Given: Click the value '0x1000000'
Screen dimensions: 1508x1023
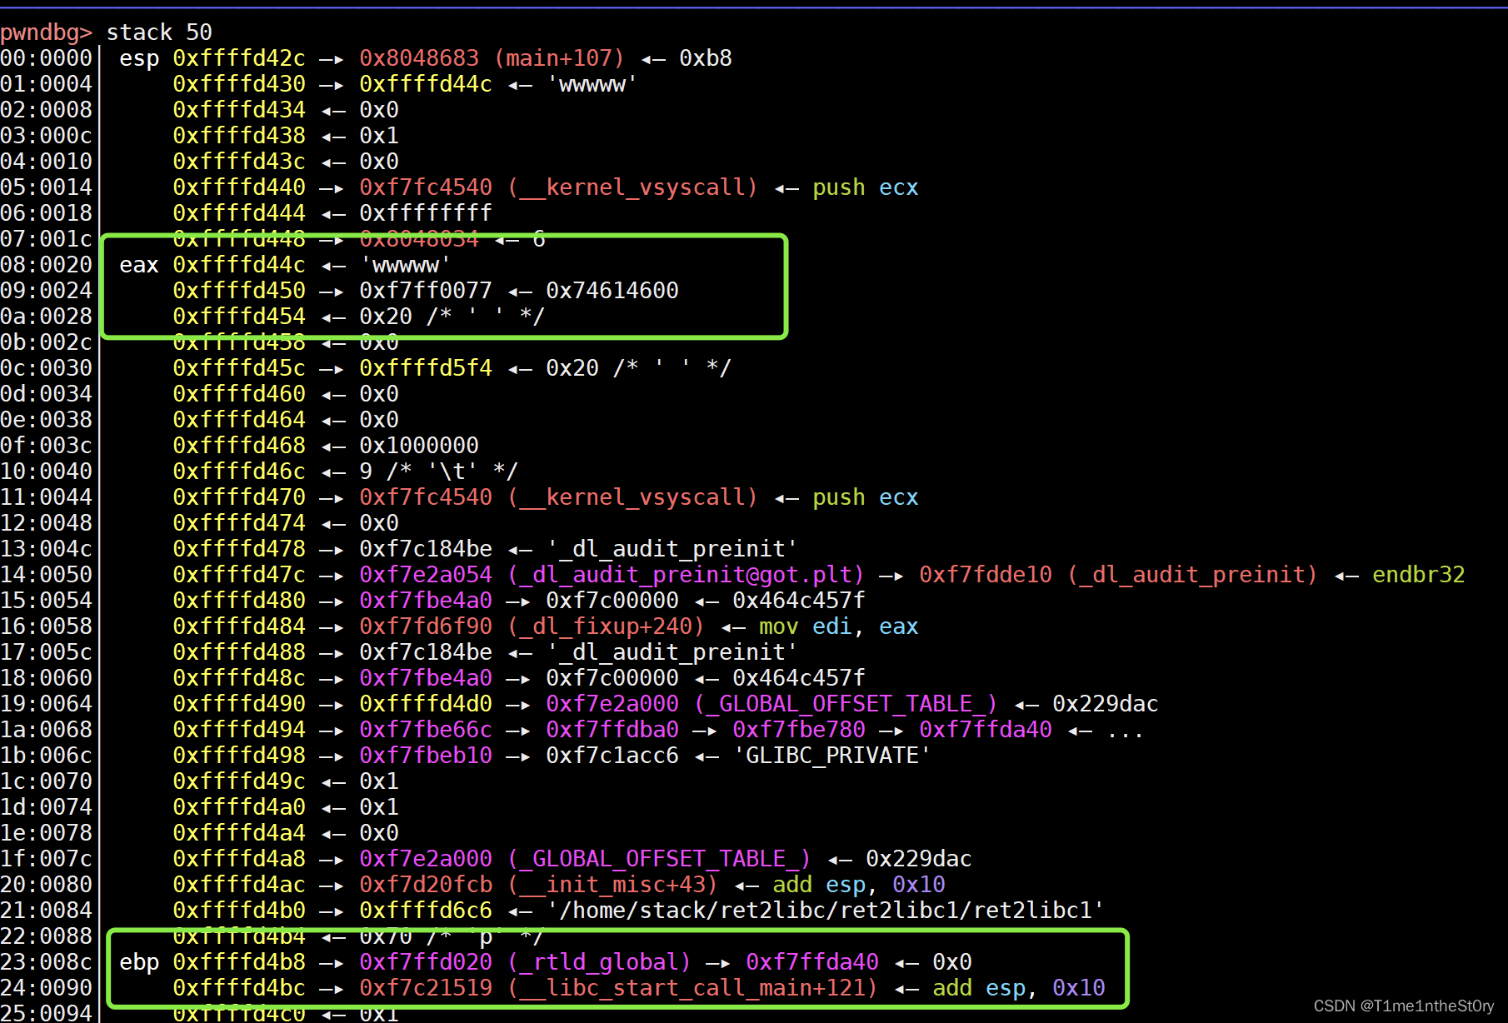Looking at the screenshot, I should pos(419,446).
